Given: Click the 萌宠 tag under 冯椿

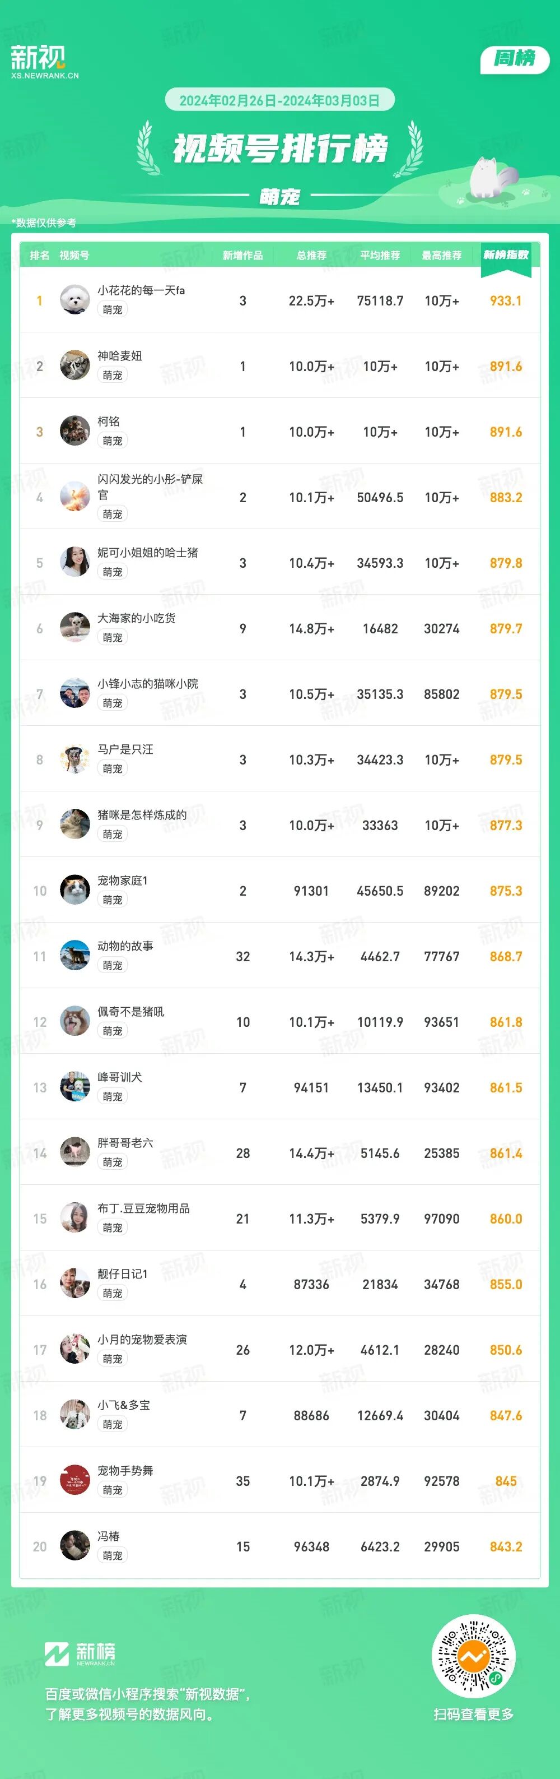Looking at the screenshot, I should click(x=113, y=1556).
